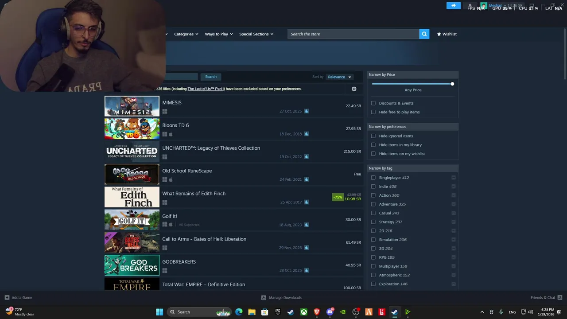Viewport: 567px width, 319px height.
Task: Open the notifications bell
Action: [x=470, y=6]
